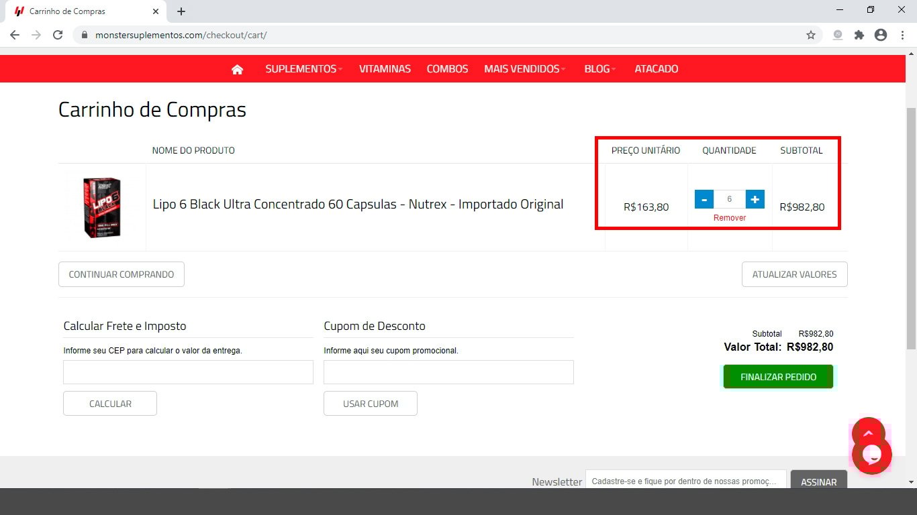
Task: Focus the discount coupon input field
Action: click(x=448, y=372)
